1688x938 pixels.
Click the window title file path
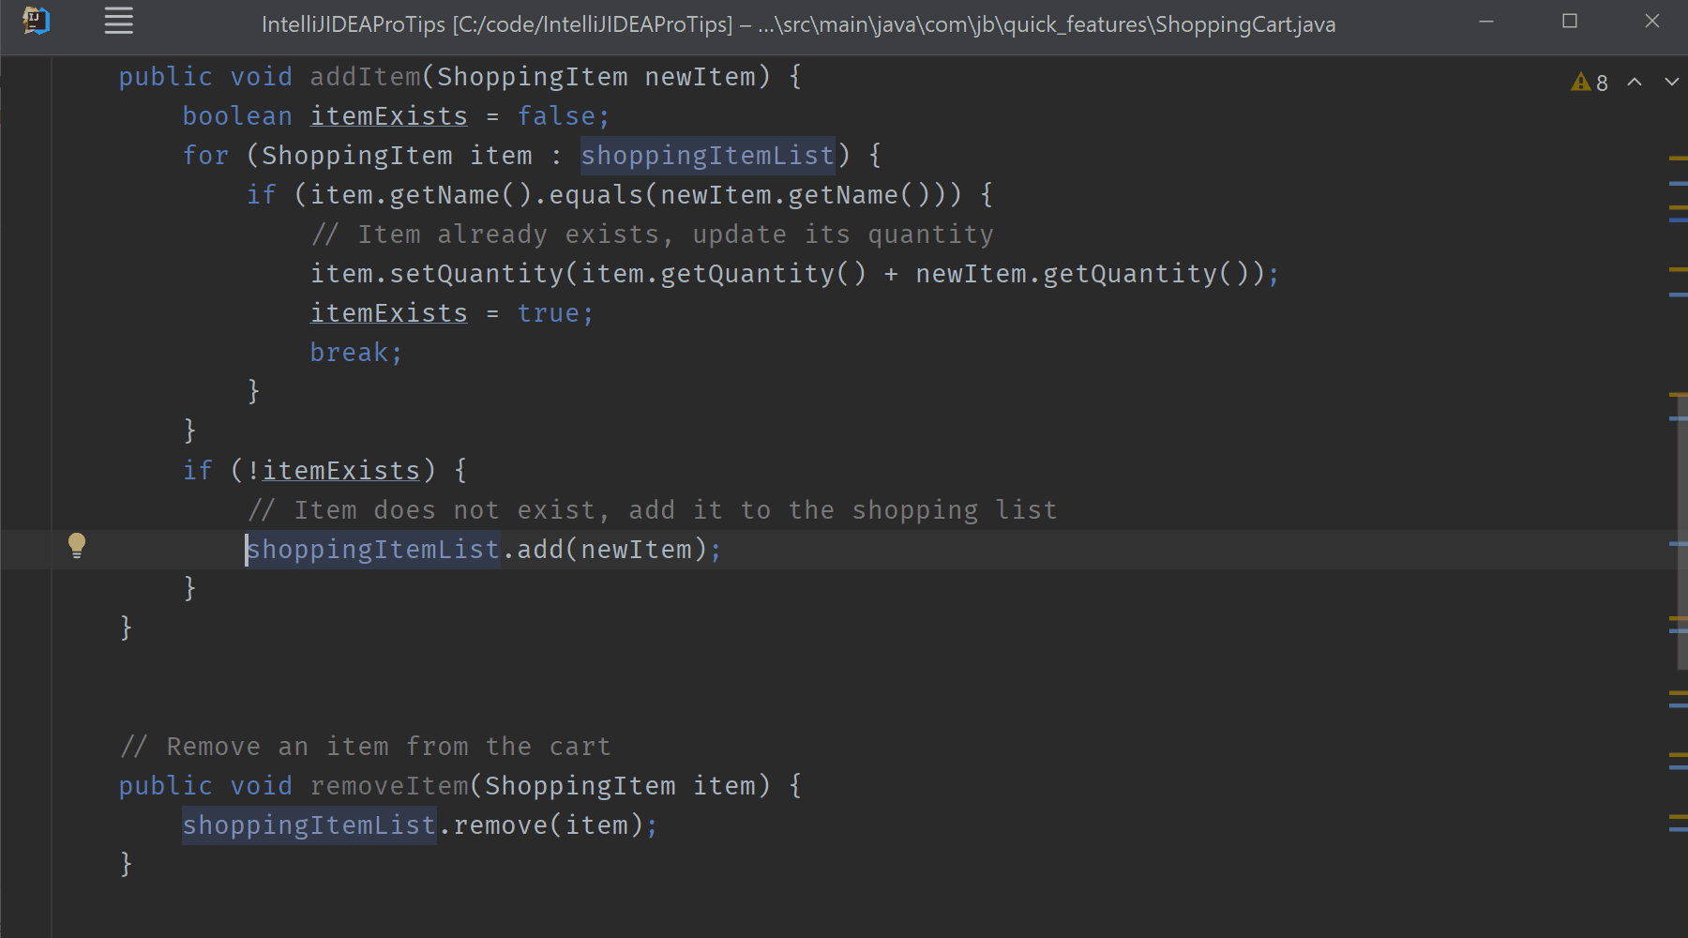point(799,24)
